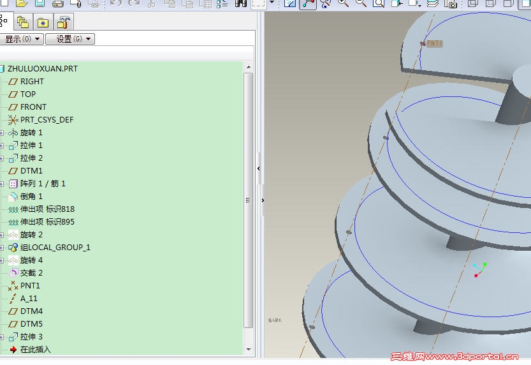Select the 倒角 1 chamfer feature
The width and height of the screenshot is (531, 365).
pyautogui.click(x=31, y=197)
